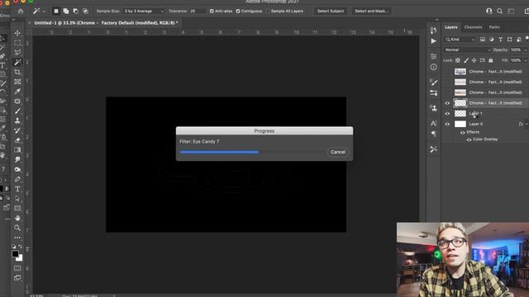Open Opacity slider dropdown arrow
The image size is (529, 297).
point(526,49)
